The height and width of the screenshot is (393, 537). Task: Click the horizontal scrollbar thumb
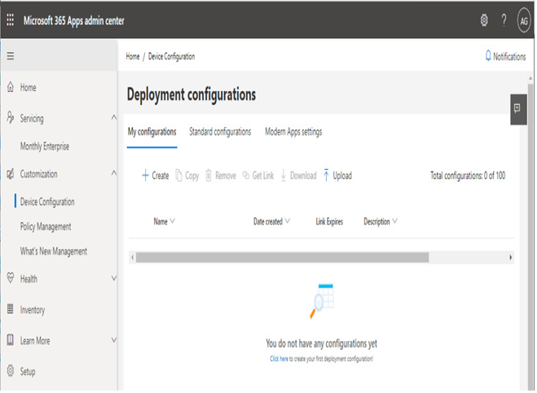pyautogui.click(x=282, y=257)
